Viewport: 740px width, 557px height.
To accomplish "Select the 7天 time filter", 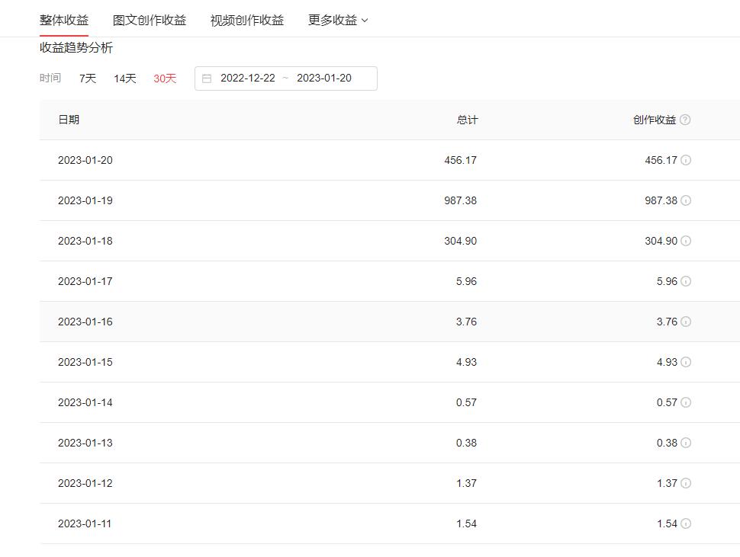I will coord(87,78).
